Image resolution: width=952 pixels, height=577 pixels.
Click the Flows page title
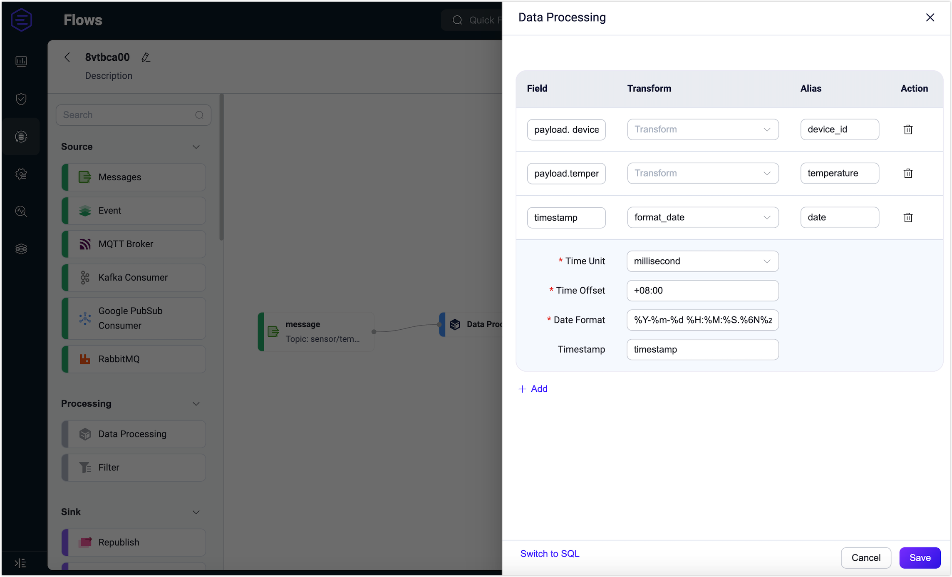(x=83, y=20)
